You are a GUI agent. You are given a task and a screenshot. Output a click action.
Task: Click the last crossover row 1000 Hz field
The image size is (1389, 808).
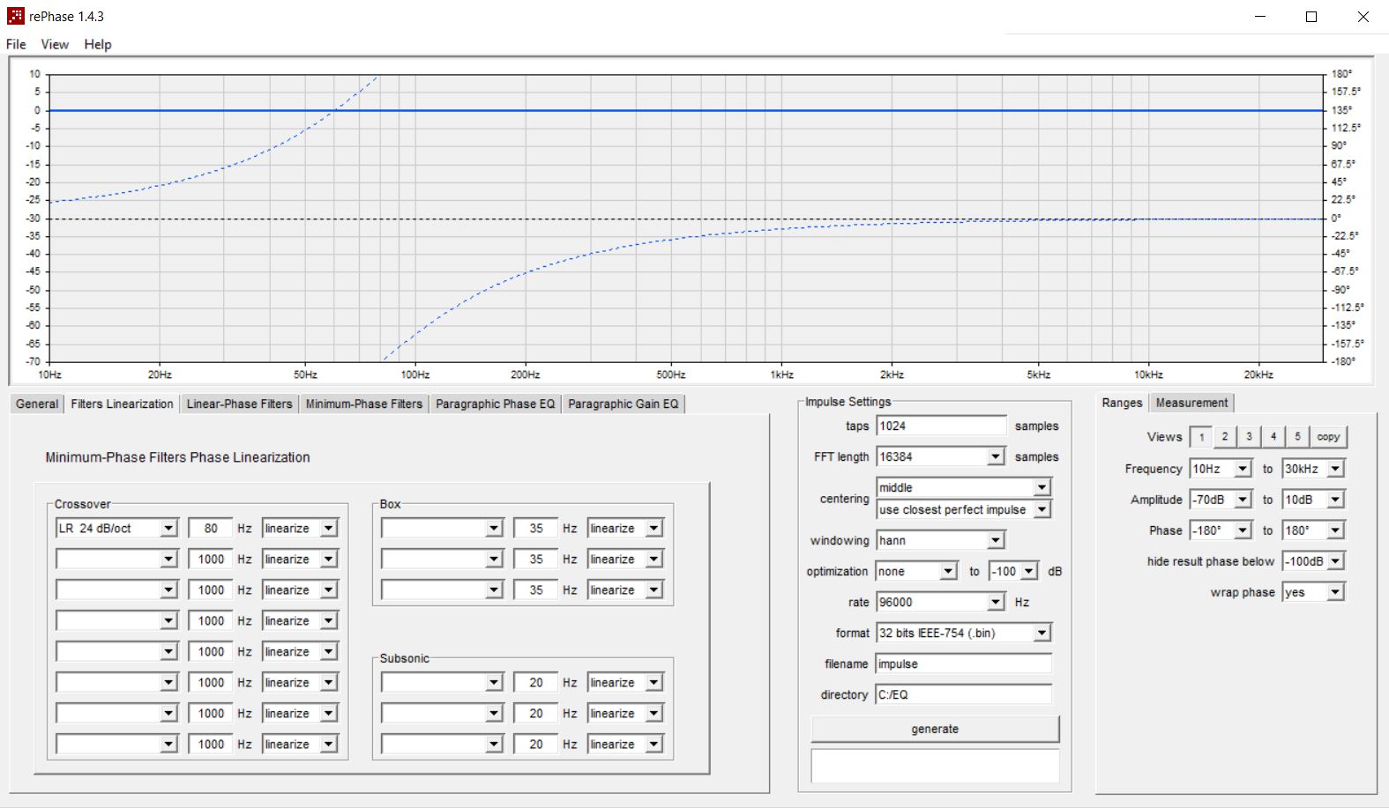pos(211,744)
